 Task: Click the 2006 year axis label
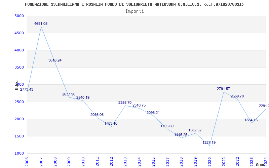pos(27,162)
